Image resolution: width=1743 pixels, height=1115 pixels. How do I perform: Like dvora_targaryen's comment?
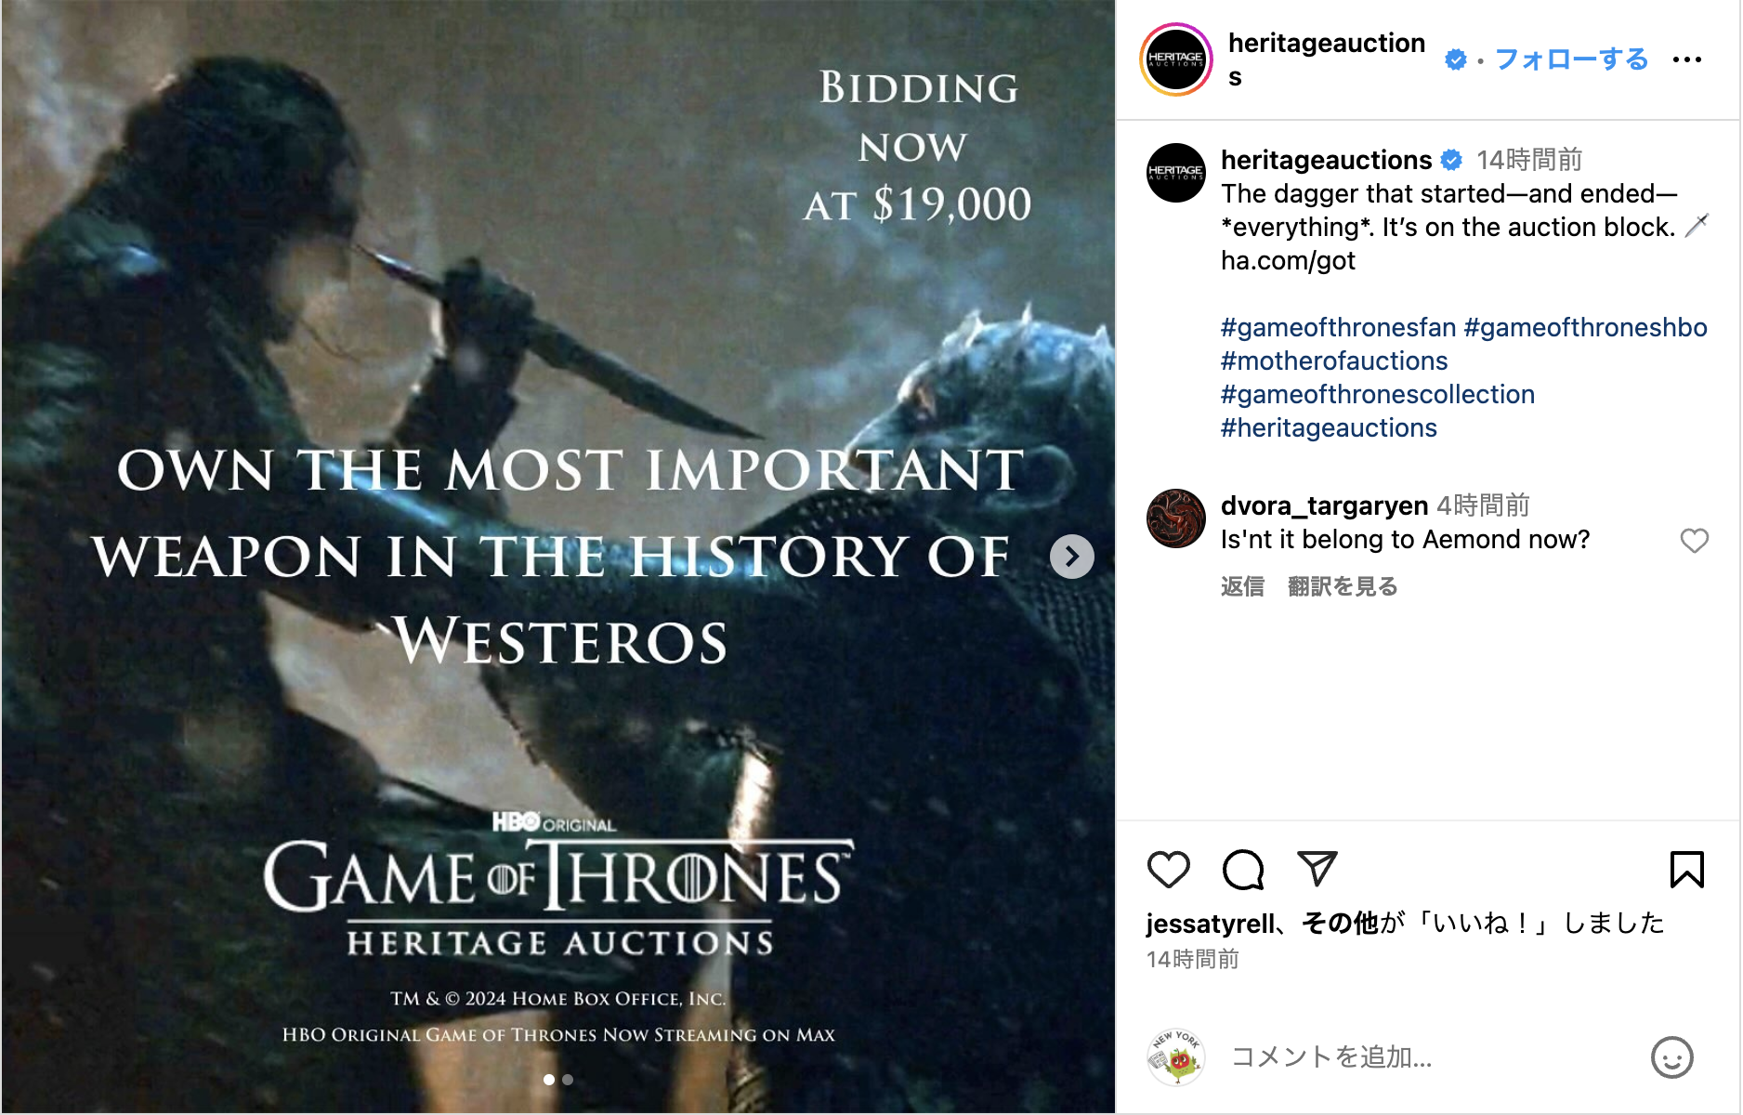(x=1694, y=541)
